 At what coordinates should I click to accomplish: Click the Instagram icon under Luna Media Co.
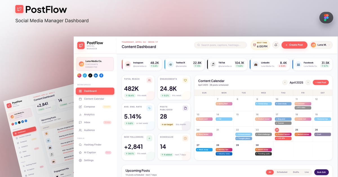pos(79,75)
